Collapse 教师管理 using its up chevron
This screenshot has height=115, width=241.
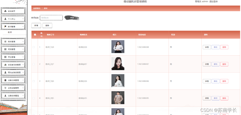pos(23,27)
